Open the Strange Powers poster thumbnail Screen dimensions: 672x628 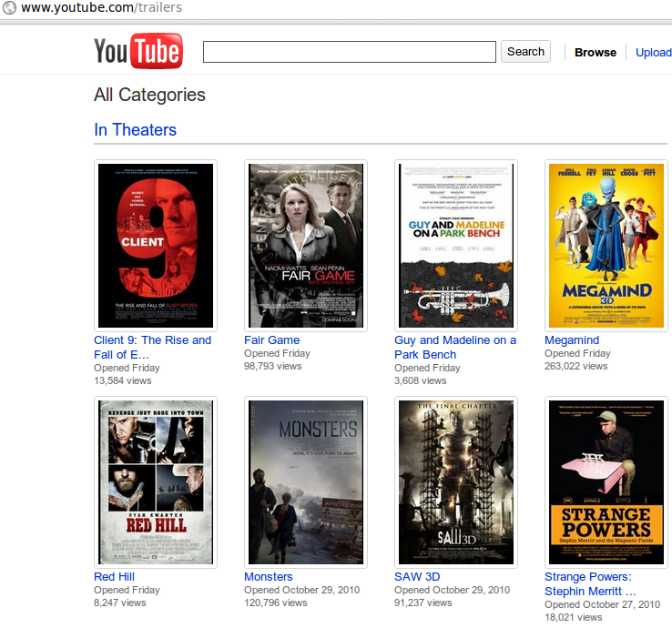coord(606,481)
